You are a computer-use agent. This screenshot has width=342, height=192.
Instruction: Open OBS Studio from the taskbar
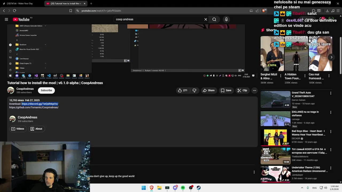pyautogui.click(x=191, y=188)
